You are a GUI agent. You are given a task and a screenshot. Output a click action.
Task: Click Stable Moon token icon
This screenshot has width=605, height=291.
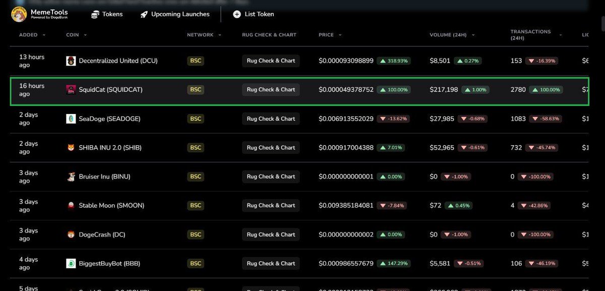pos(71,206)
